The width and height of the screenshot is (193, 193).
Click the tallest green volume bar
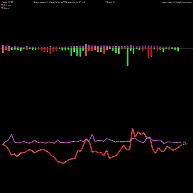[x=128, y=57]
